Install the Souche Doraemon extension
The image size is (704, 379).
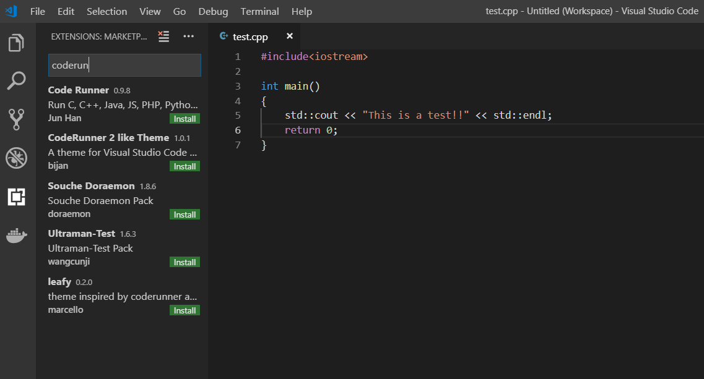click(x=185, y=215)
